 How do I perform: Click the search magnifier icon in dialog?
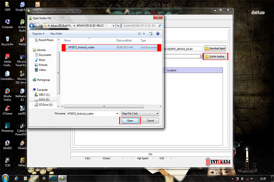tap(160, 25)
